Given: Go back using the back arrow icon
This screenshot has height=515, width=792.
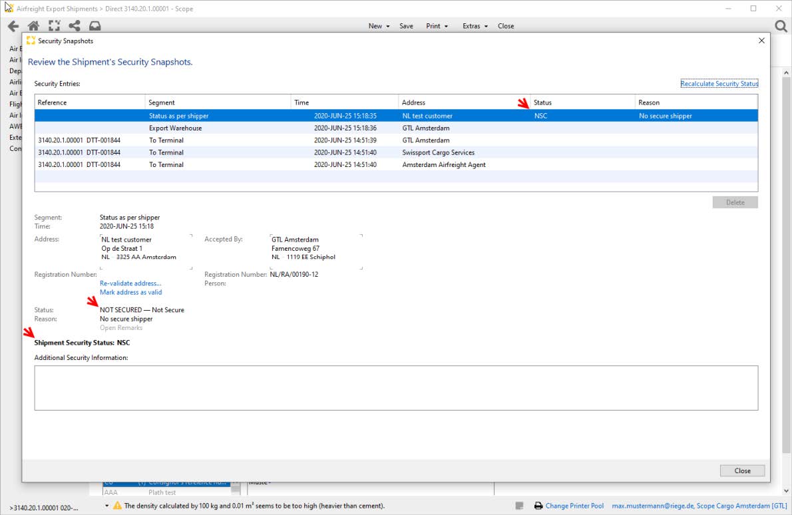Looking at the screenshot, I should click(x=13, y=26).
